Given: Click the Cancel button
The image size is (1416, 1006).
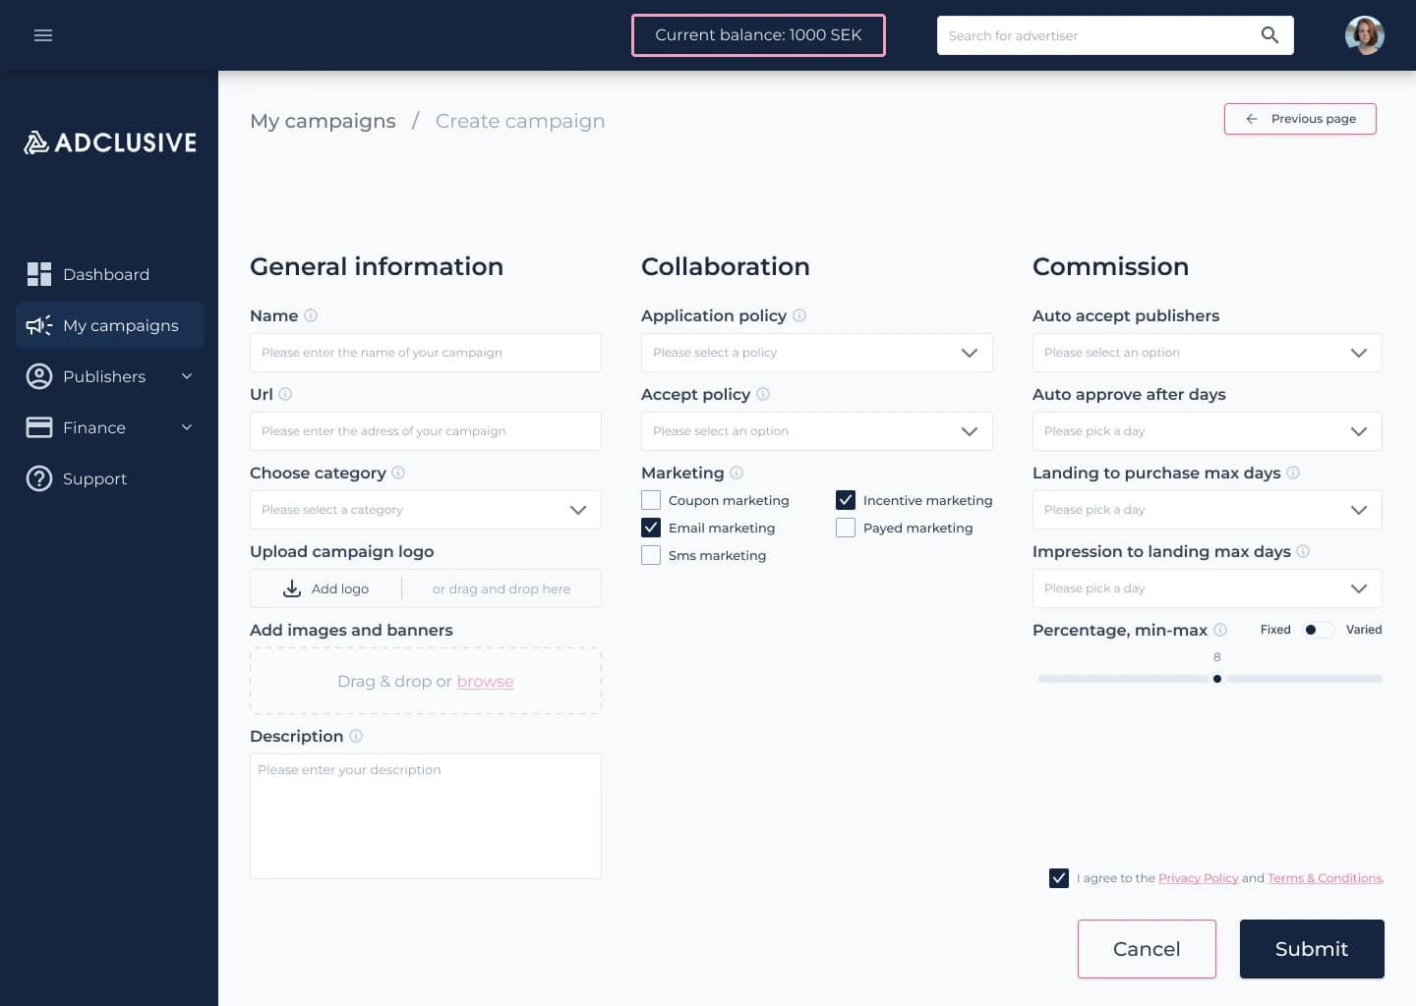Looking at the screenshot, I should [1147, 949].
